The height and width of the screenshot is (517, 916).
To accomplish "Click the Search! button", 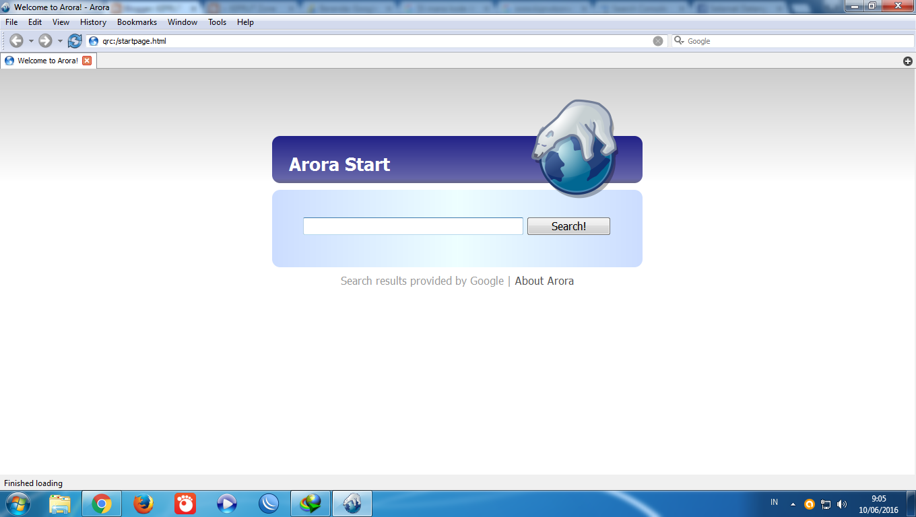I will (x=568, y=226).
